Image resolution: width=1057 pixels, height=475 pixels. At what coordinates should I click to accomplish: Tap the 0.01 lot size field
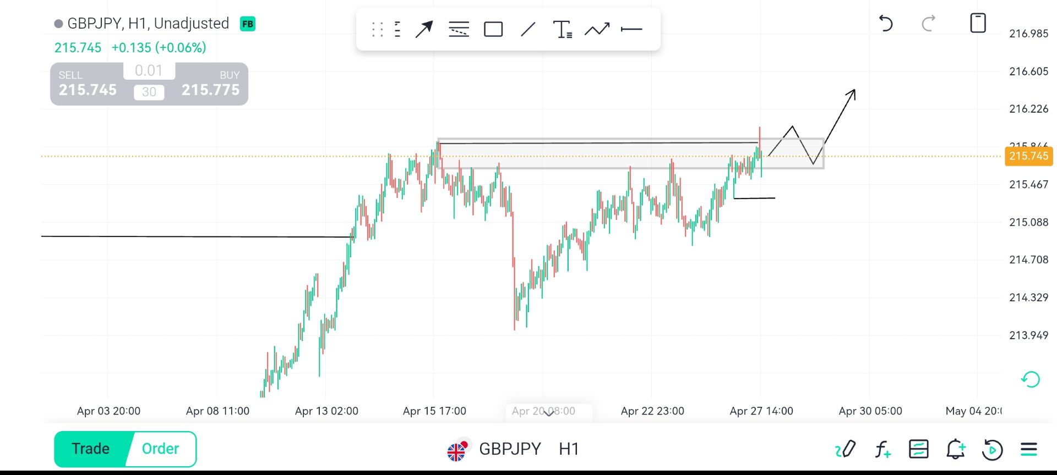click(149, 71)
